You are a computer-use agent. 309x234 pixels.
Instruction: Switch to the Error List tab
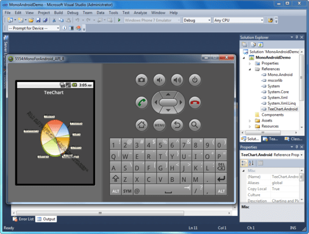pos(23,219)
